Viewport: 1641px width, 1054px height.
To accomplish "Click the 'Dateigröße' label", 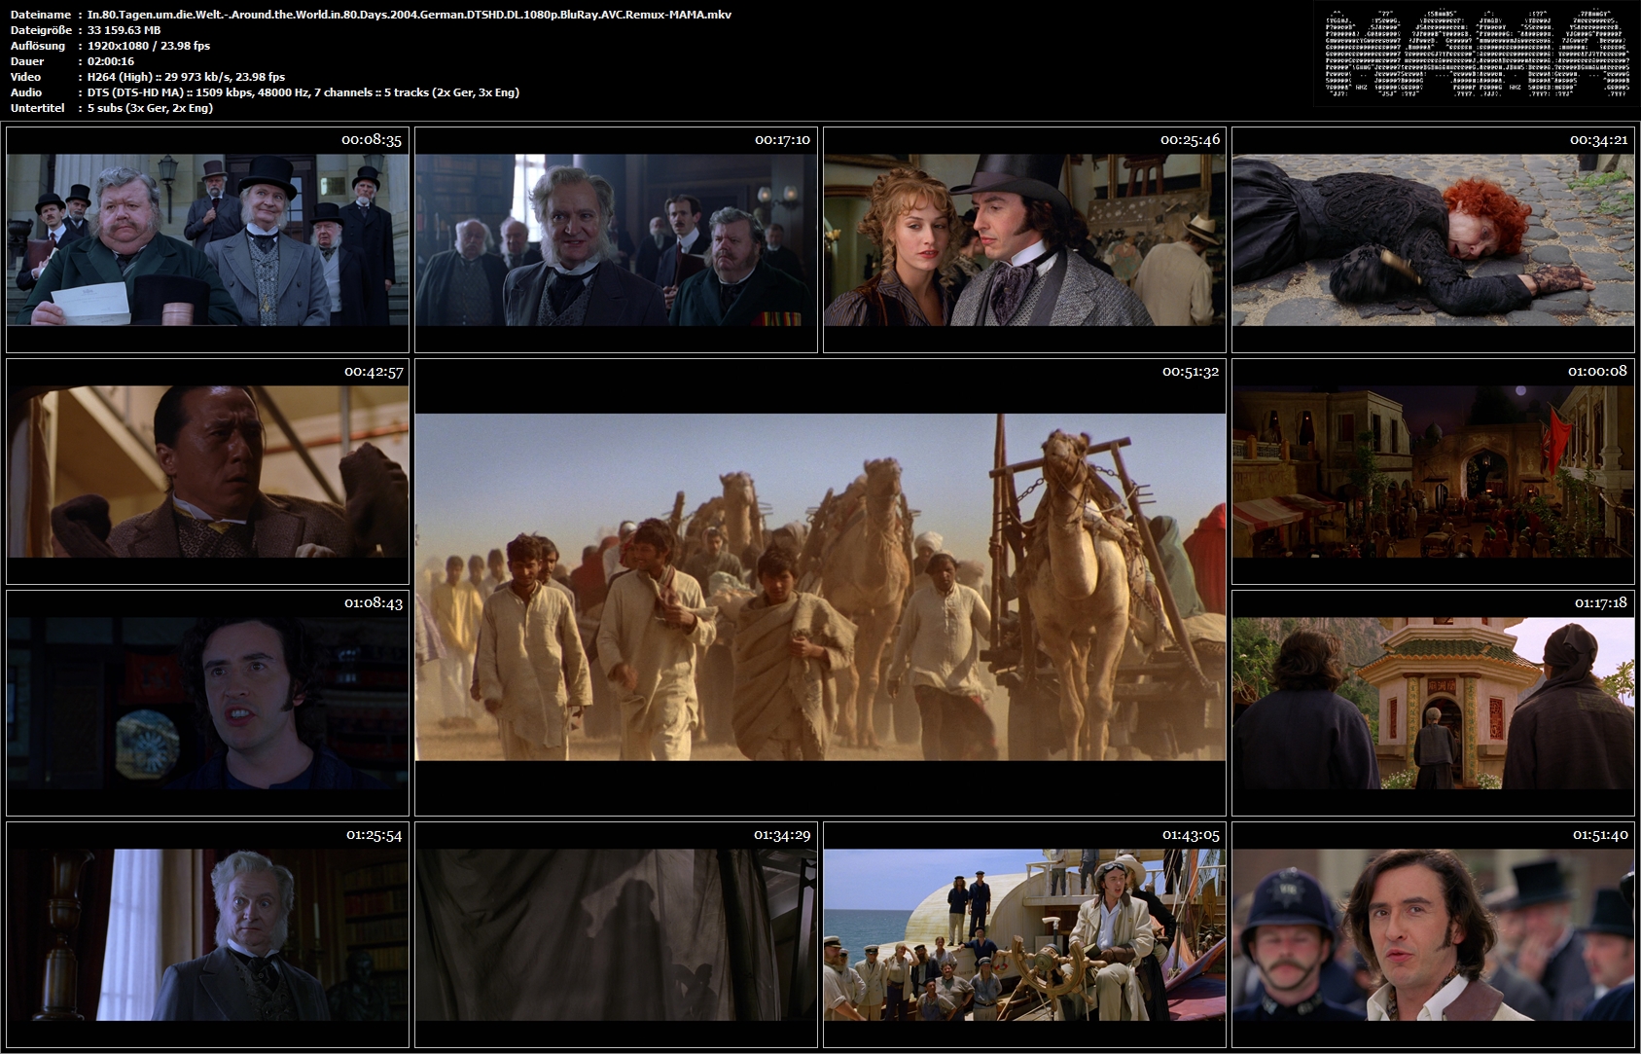I will click(41, 30).
